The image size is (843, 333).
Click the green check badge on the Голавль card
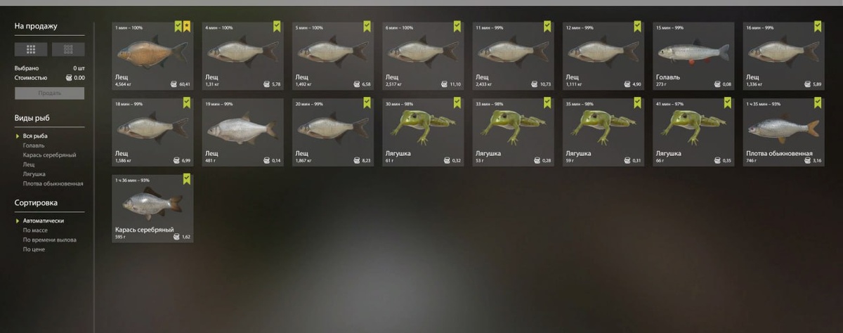pyautogui.click(x=727, y=27)
